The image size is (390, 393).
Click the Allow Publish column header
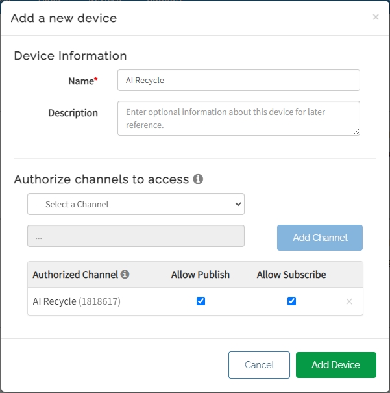pos(201,275)
